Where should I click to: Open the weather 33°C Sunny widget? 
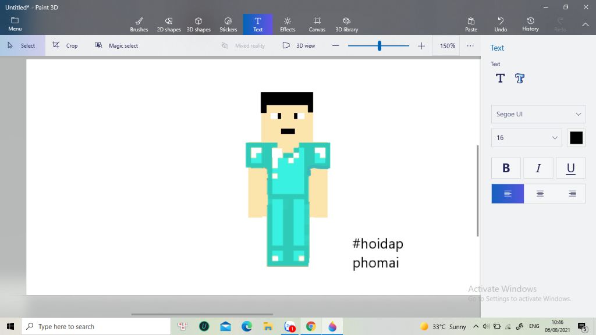click(443, 327)
